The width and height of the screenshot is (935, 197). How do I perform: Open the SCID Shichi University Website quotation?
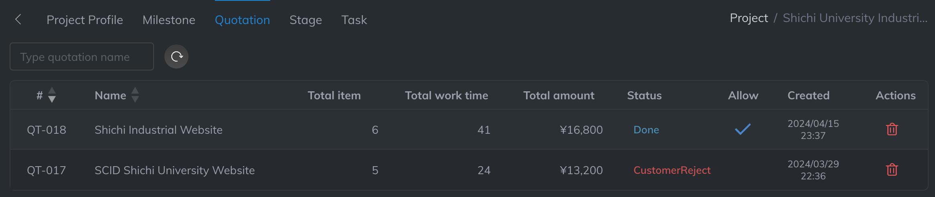click(x=174, y=170)
